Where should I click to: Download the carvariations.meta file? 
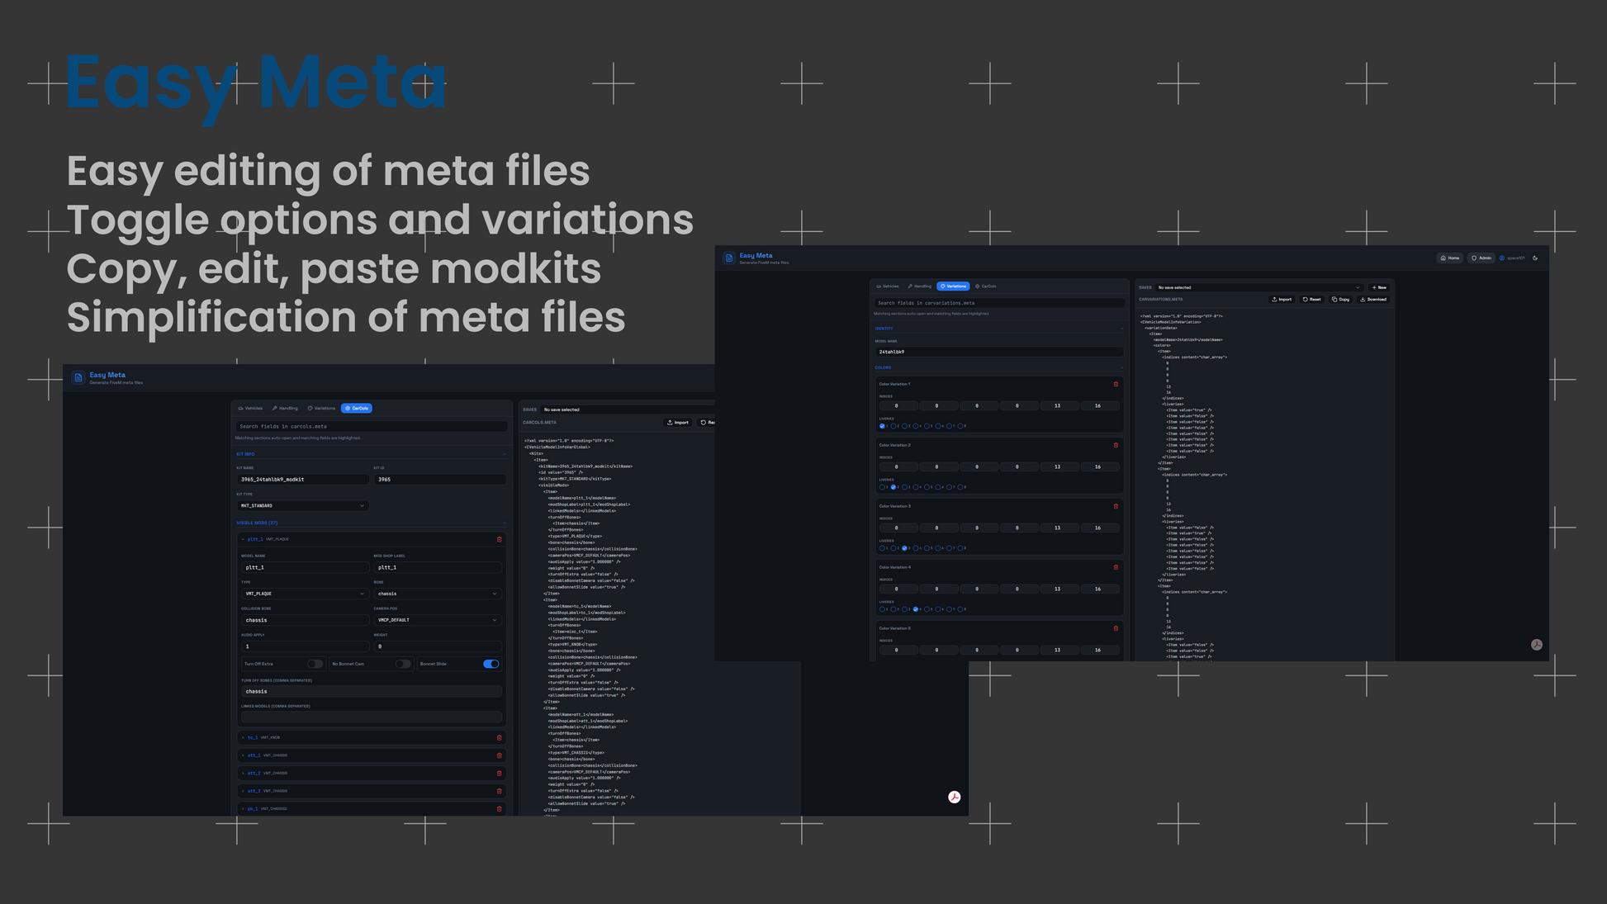(1373, 300)
